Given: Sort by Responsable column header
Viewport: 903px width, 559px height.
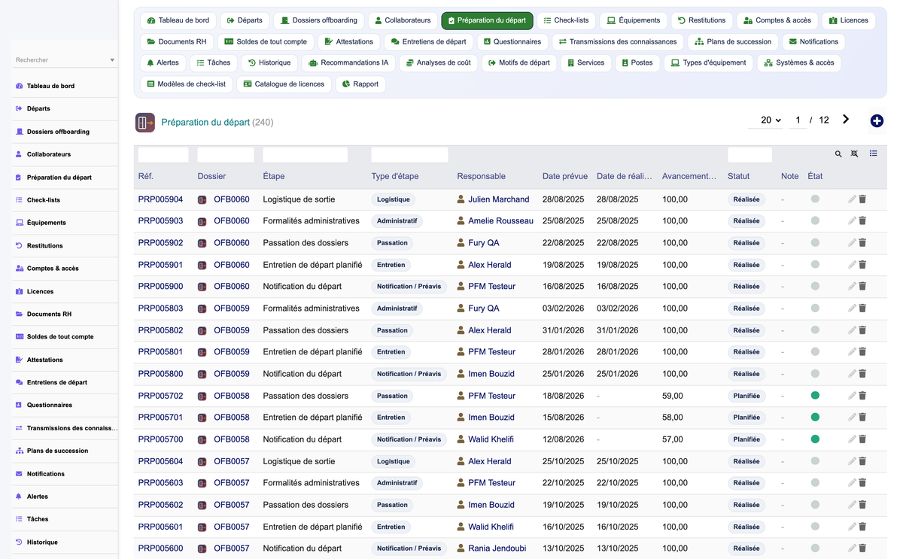Looking at the screenshot, I should click(x=481, y=176).
